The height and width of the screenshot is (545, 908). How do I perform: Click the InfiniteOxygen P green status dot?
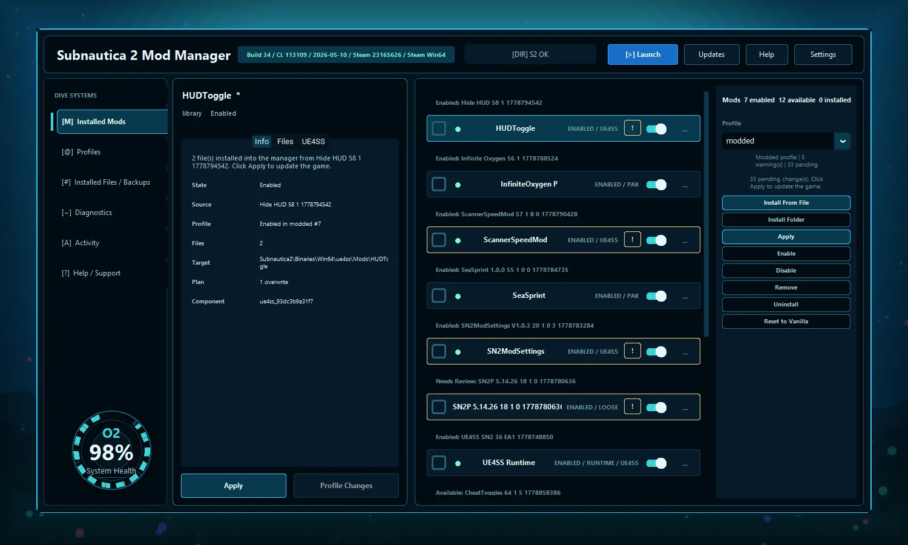click(x=458, y=185)
